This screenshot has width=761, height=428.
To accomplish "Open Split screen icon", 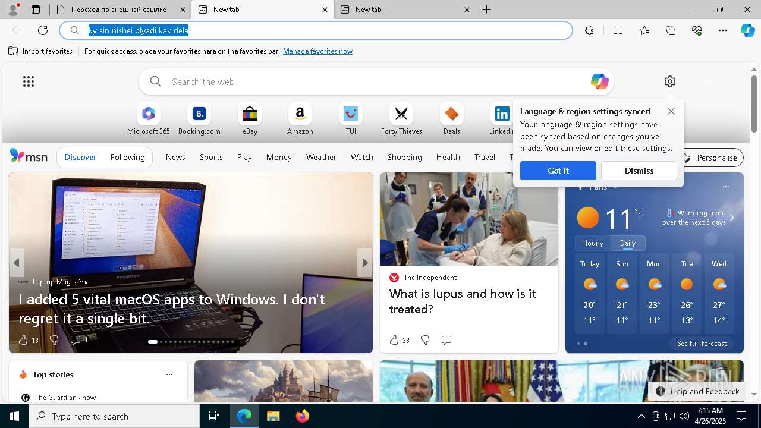I will pos(618,30).
